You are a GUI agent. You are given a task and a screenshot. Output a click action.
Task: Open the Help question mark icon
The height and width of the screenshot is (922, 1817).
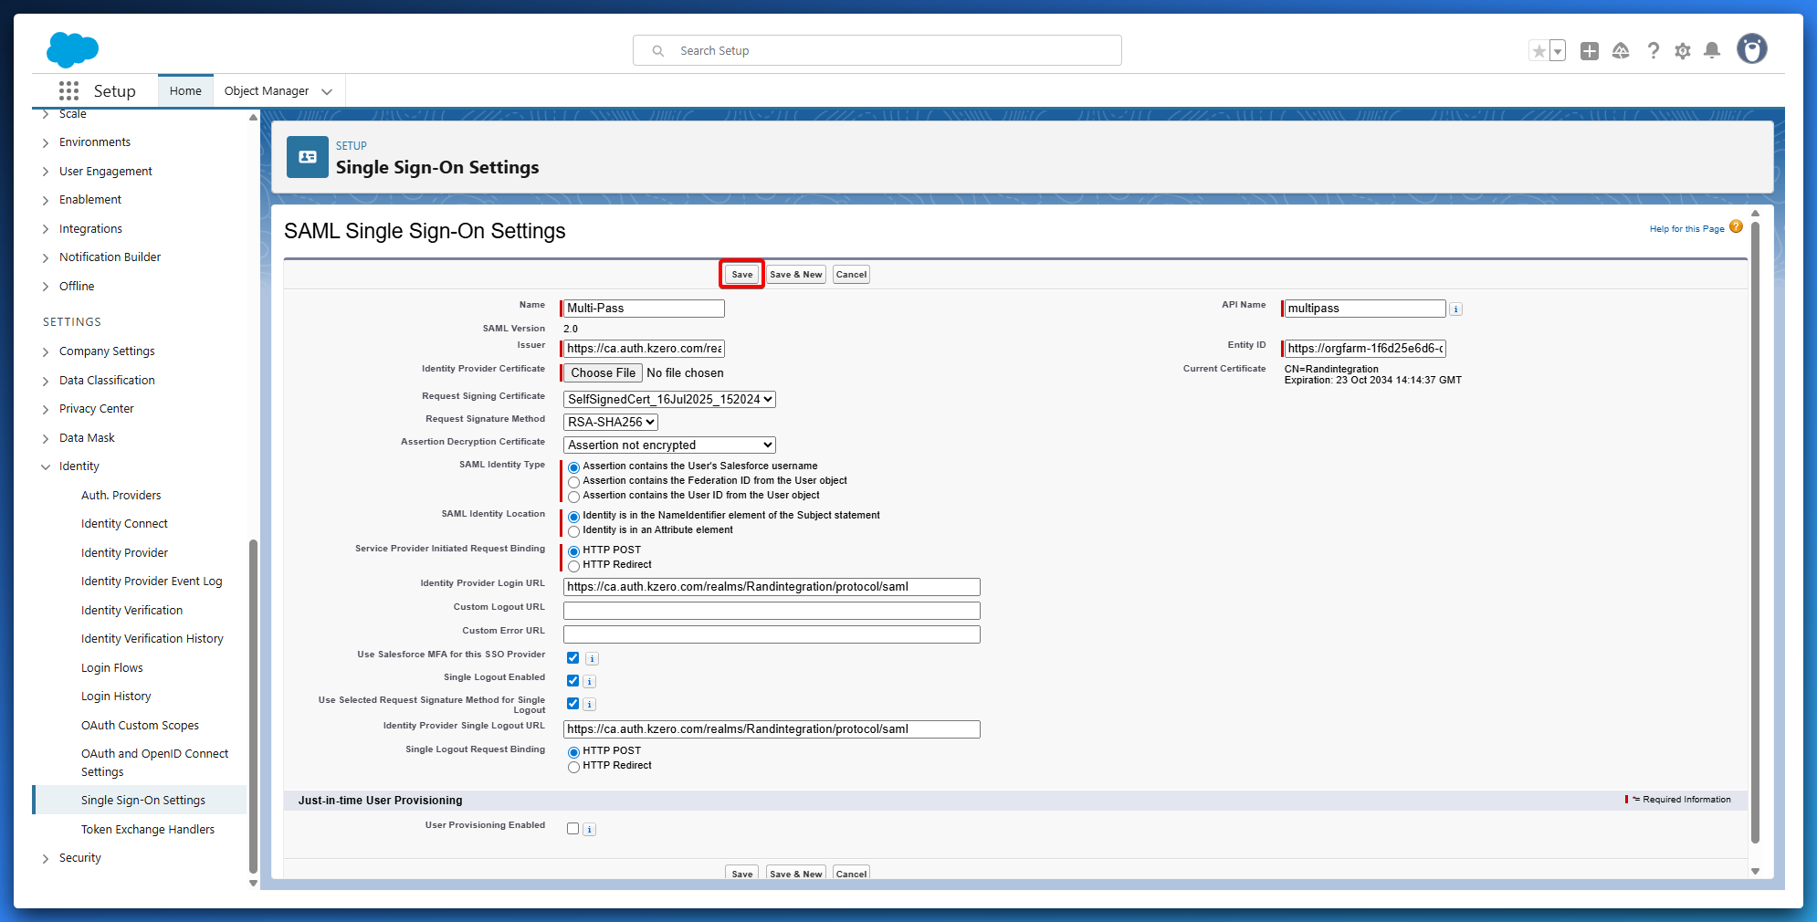tap(1653, 51)
